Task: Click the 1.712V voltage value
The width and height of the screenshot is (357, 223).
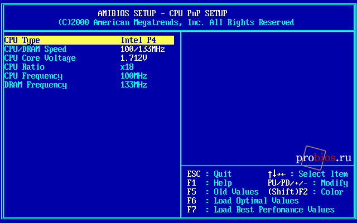Action: click(x=134, y=58)
